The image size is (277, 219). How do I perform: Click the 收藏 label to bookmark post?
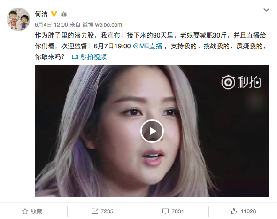pyautogui.click(x=37, y=211)
